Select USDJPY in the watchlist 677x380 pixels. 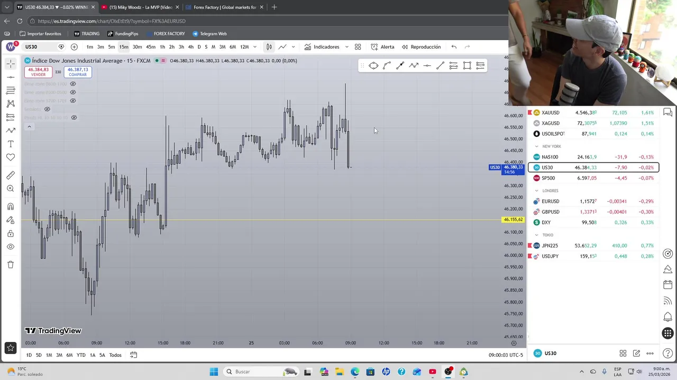pos(593,256)
